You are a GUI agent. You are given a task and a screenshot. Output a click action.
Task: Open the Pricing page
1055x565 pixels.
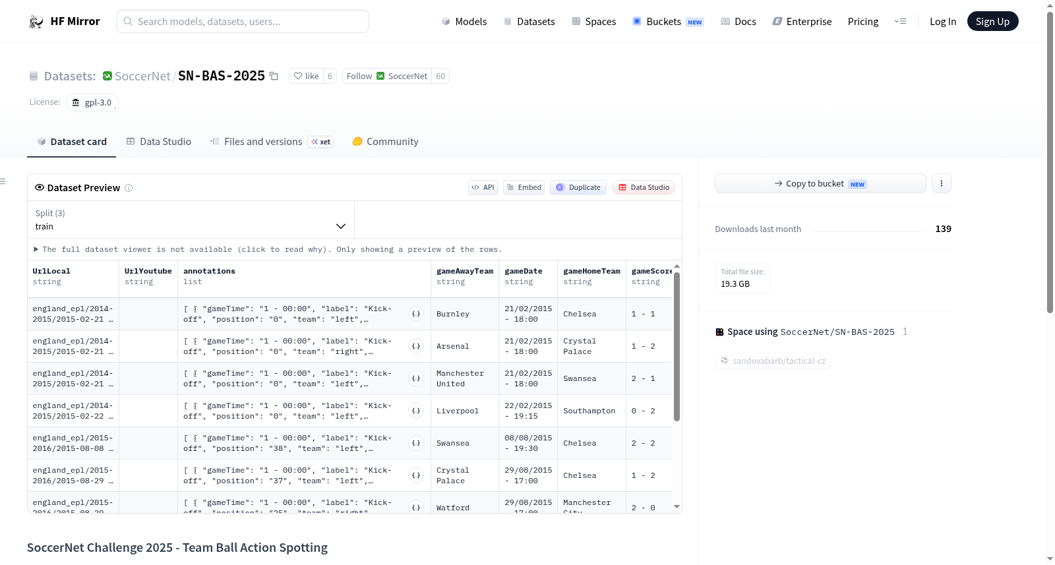pos(863,22)
